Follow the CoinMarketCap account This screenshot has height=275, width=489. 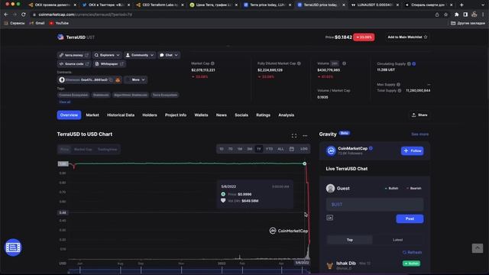pyautogui.click(x=413, y=151)
